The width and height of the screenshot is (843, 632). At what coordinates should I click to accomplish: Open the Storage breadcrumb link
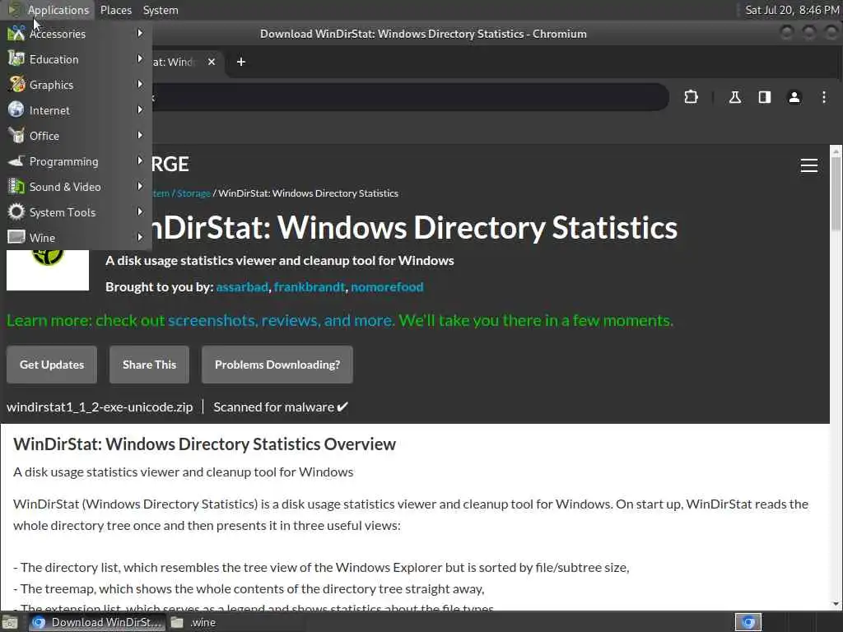193,193
